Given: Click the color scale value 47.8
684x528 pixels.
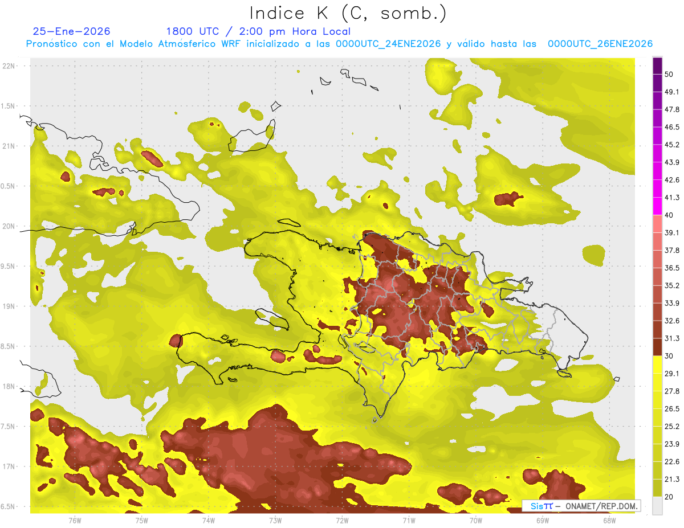Looking at the screenshot, I should point(672,109).
